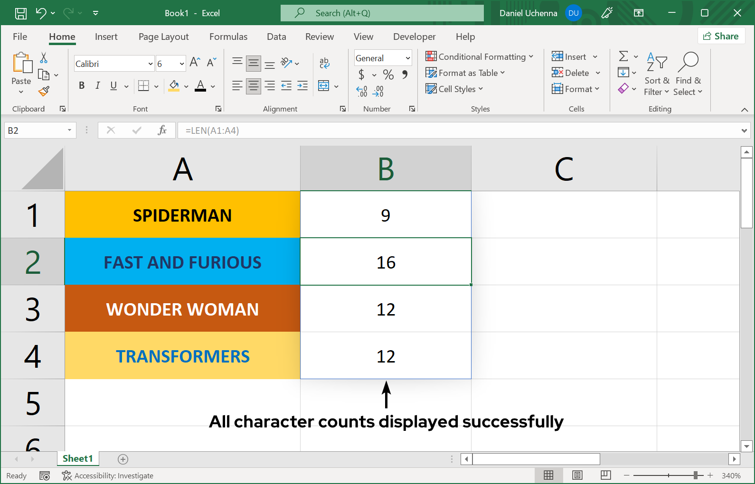Screen dimensions: 755x484
Task: Click the Clear eraser icon
Action: (x=623, y=88)
